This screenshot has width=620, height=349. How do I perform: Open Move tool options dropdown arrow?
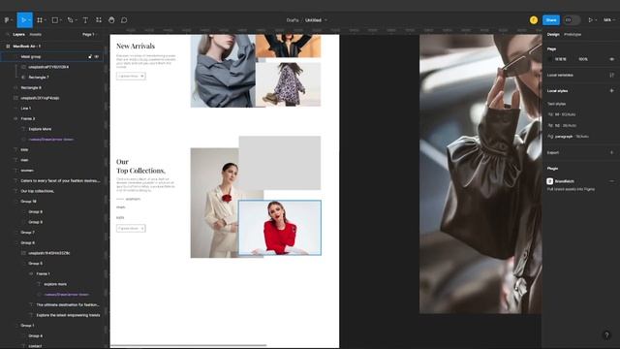29,19
